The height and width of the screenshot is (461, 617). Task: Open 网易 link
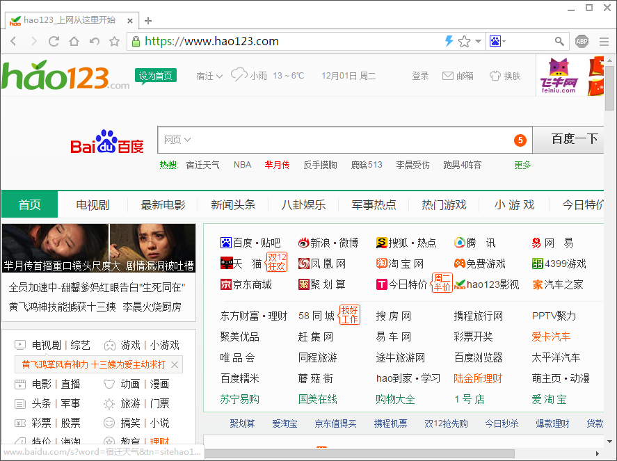[552, 243]
